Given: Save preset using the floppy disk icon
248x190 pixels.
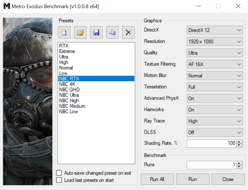Looking at the screenshot, I should [96, 33].
